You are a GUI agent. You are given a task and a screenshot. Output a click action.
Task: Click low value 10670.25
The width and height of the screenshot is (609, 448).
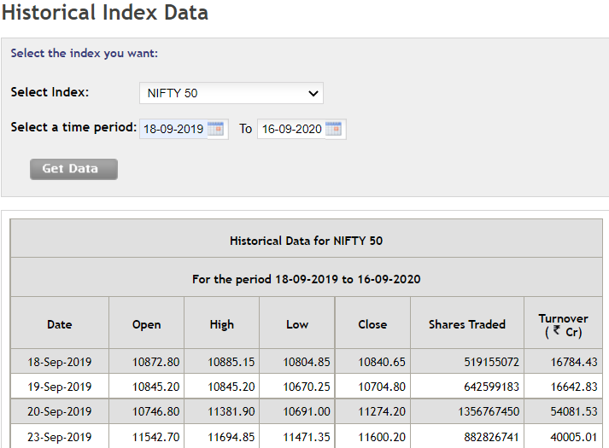[x=307, y=387]
